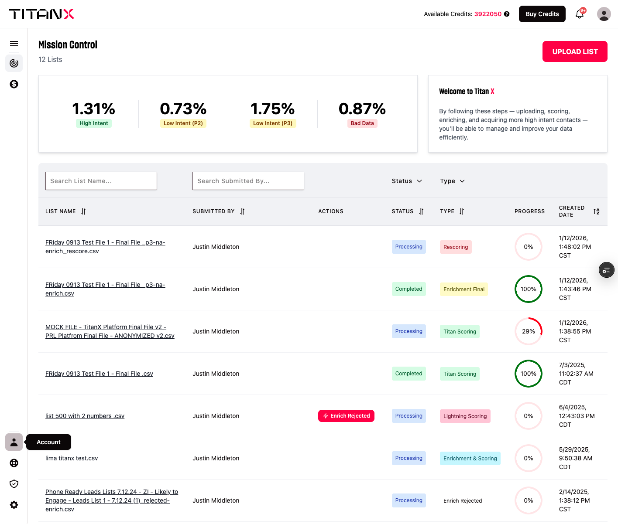Viewport: 618px width, 524px height.
Task: Open the notifications bell
Action: tap(580, 14)
